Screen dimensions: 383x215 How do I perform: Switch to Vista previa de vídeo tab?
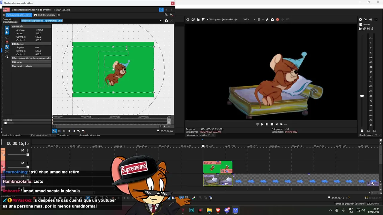[197, 135]
